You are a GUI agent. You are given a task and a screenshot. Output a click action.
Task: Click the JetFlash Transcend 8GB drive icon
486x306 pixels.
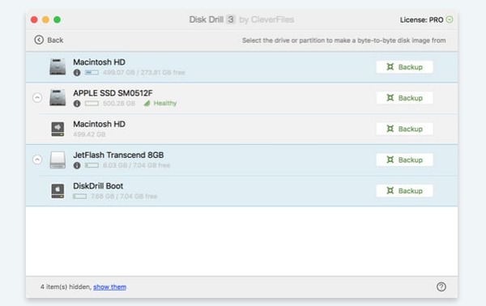pyautogui.click(x=58, y=159)
